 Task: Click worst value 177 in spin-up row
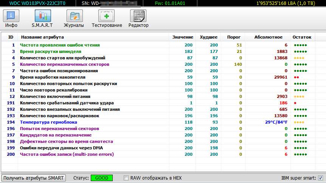pos(214,51)
